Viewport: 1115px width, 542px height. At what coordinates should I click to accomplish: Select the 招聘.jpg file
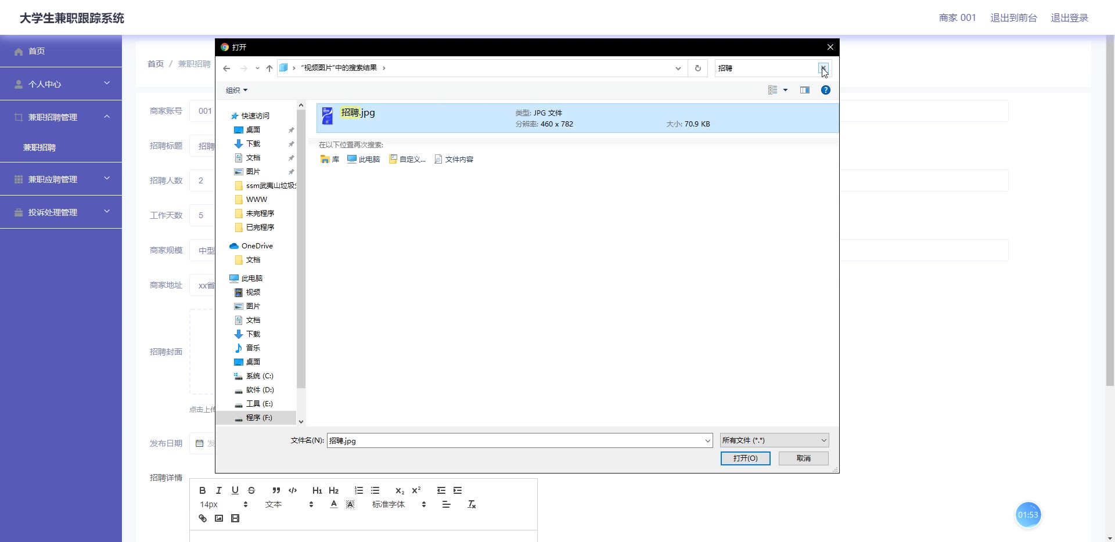pyautogui.click(x=577, y=118)
